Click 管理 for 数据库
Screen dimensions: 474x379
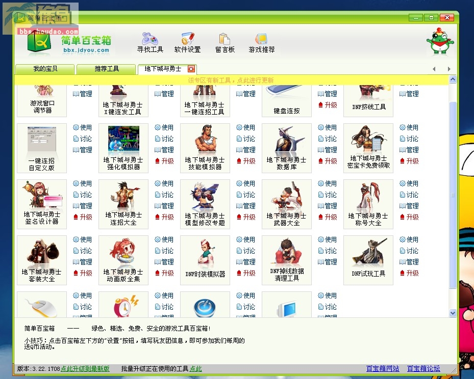tap(328, 150)
